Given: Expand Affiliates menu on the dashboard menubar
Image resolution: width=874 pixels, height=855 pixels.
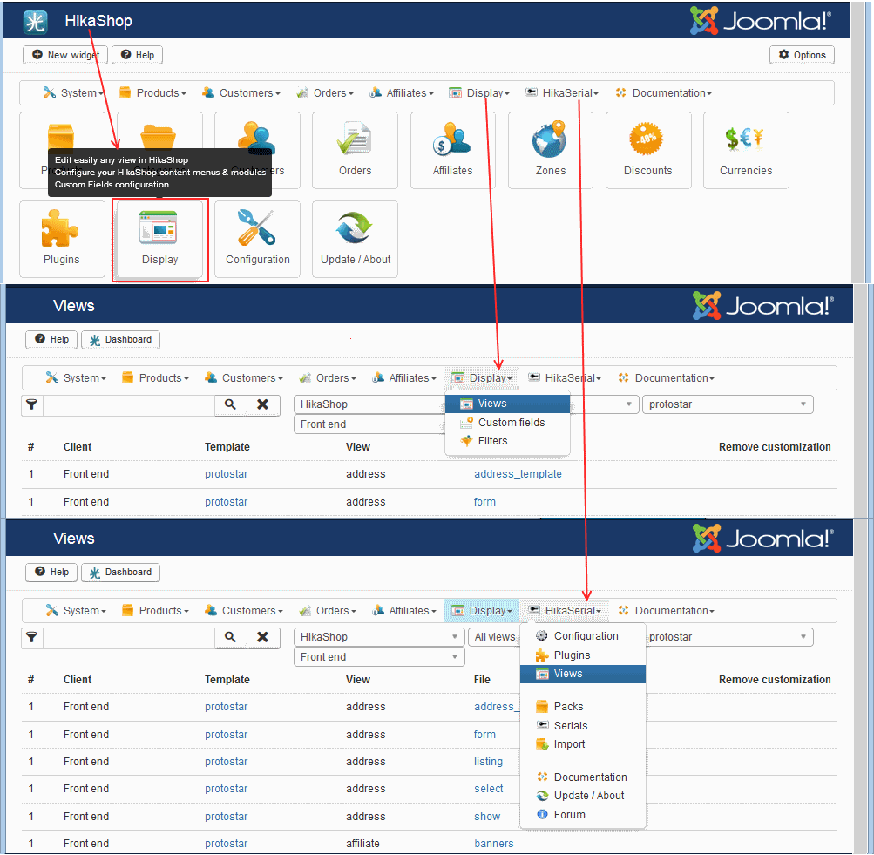Looking at the screenshot, I should click(402, 93).
